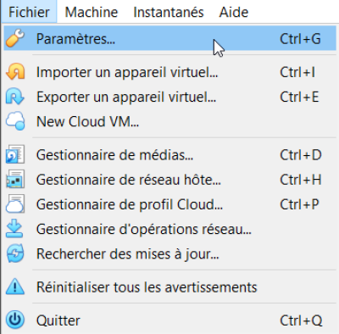The image size is (339, 334).
Task: Click the cloud profile manager icon
Action: pyautogui.click(x=15, y=203)
